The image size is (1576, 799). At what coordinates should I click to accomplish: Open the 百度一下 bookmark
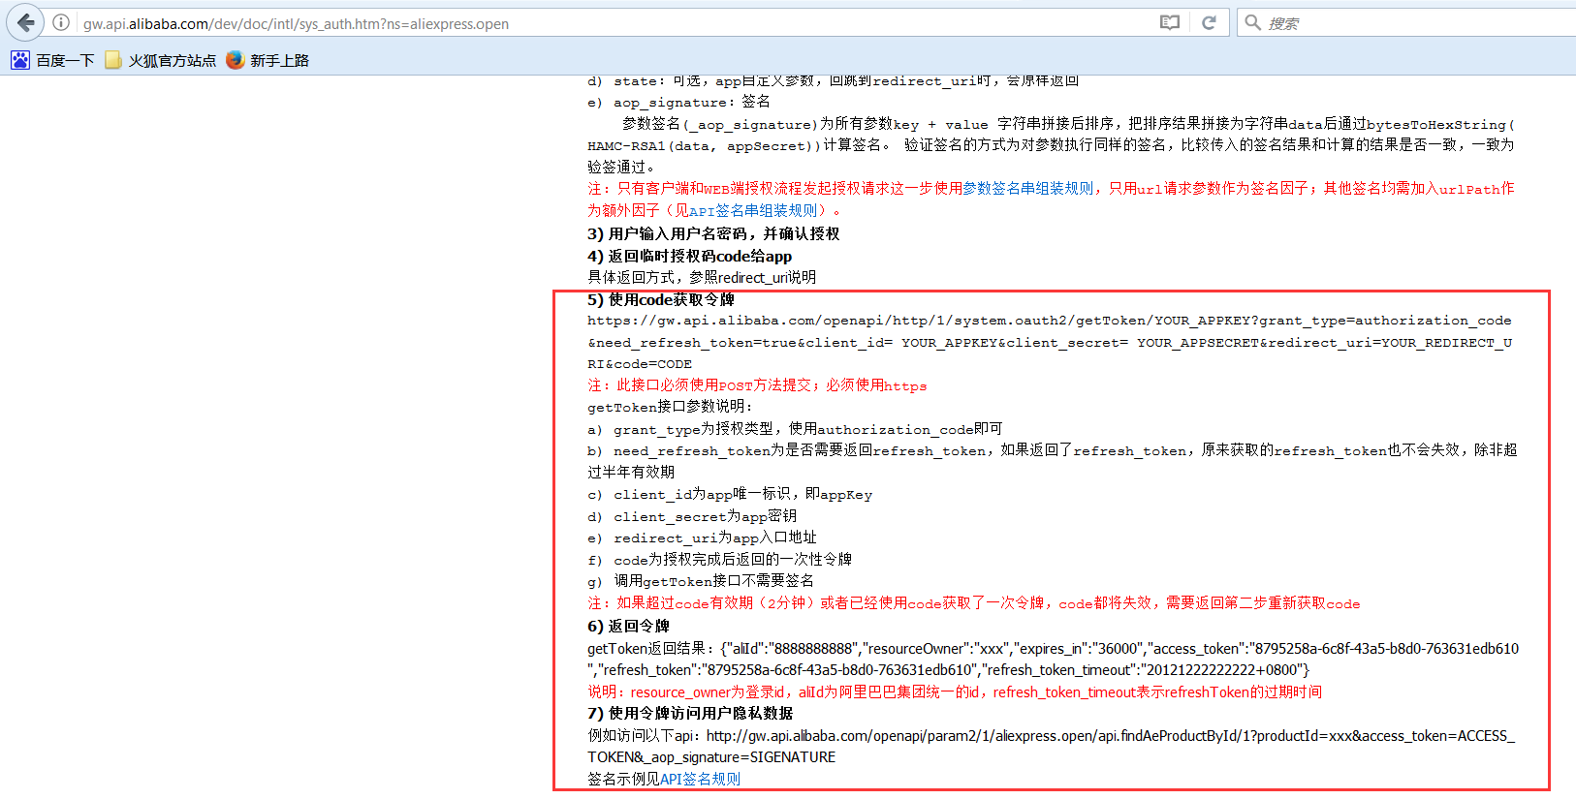tap(52, 60)
